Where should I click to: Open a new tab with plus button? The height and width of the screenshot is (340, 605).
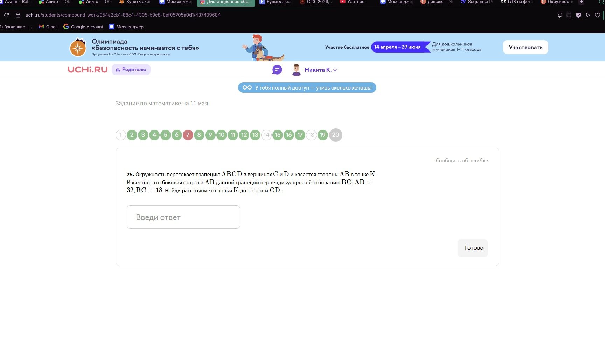tap(581, 2)
